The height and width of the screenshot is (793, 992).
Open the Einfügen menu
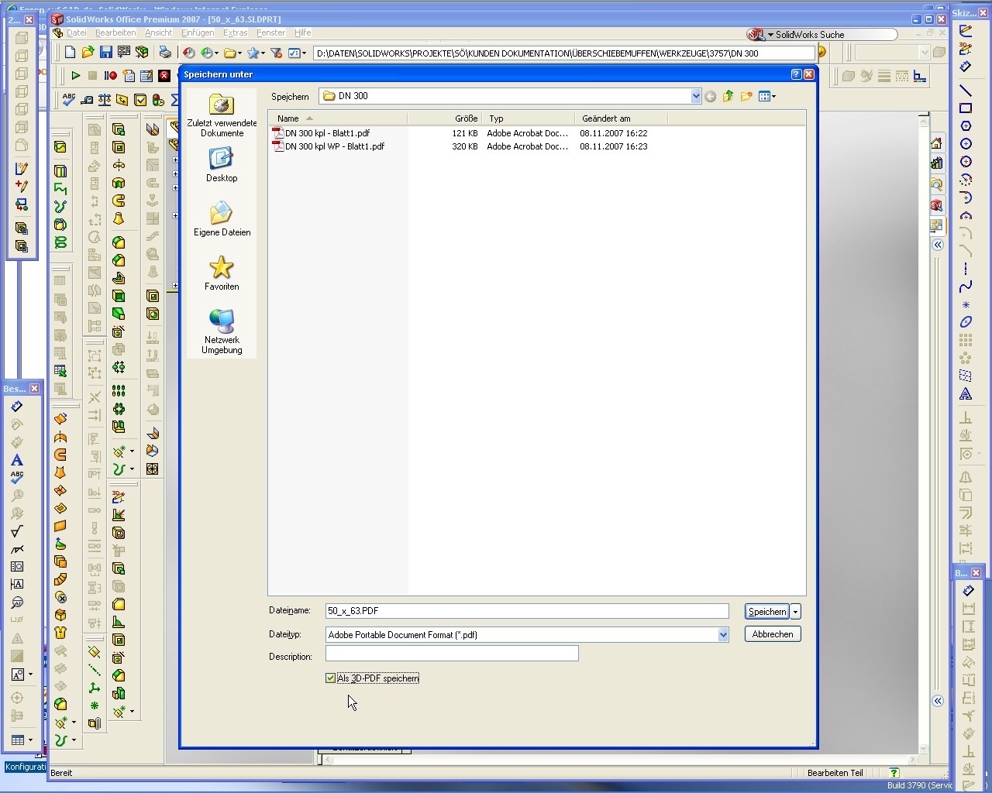click(198, 33)
